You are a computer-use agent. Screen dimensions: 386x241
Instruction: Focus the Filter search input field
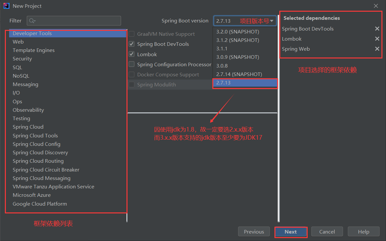click(74, 21)
